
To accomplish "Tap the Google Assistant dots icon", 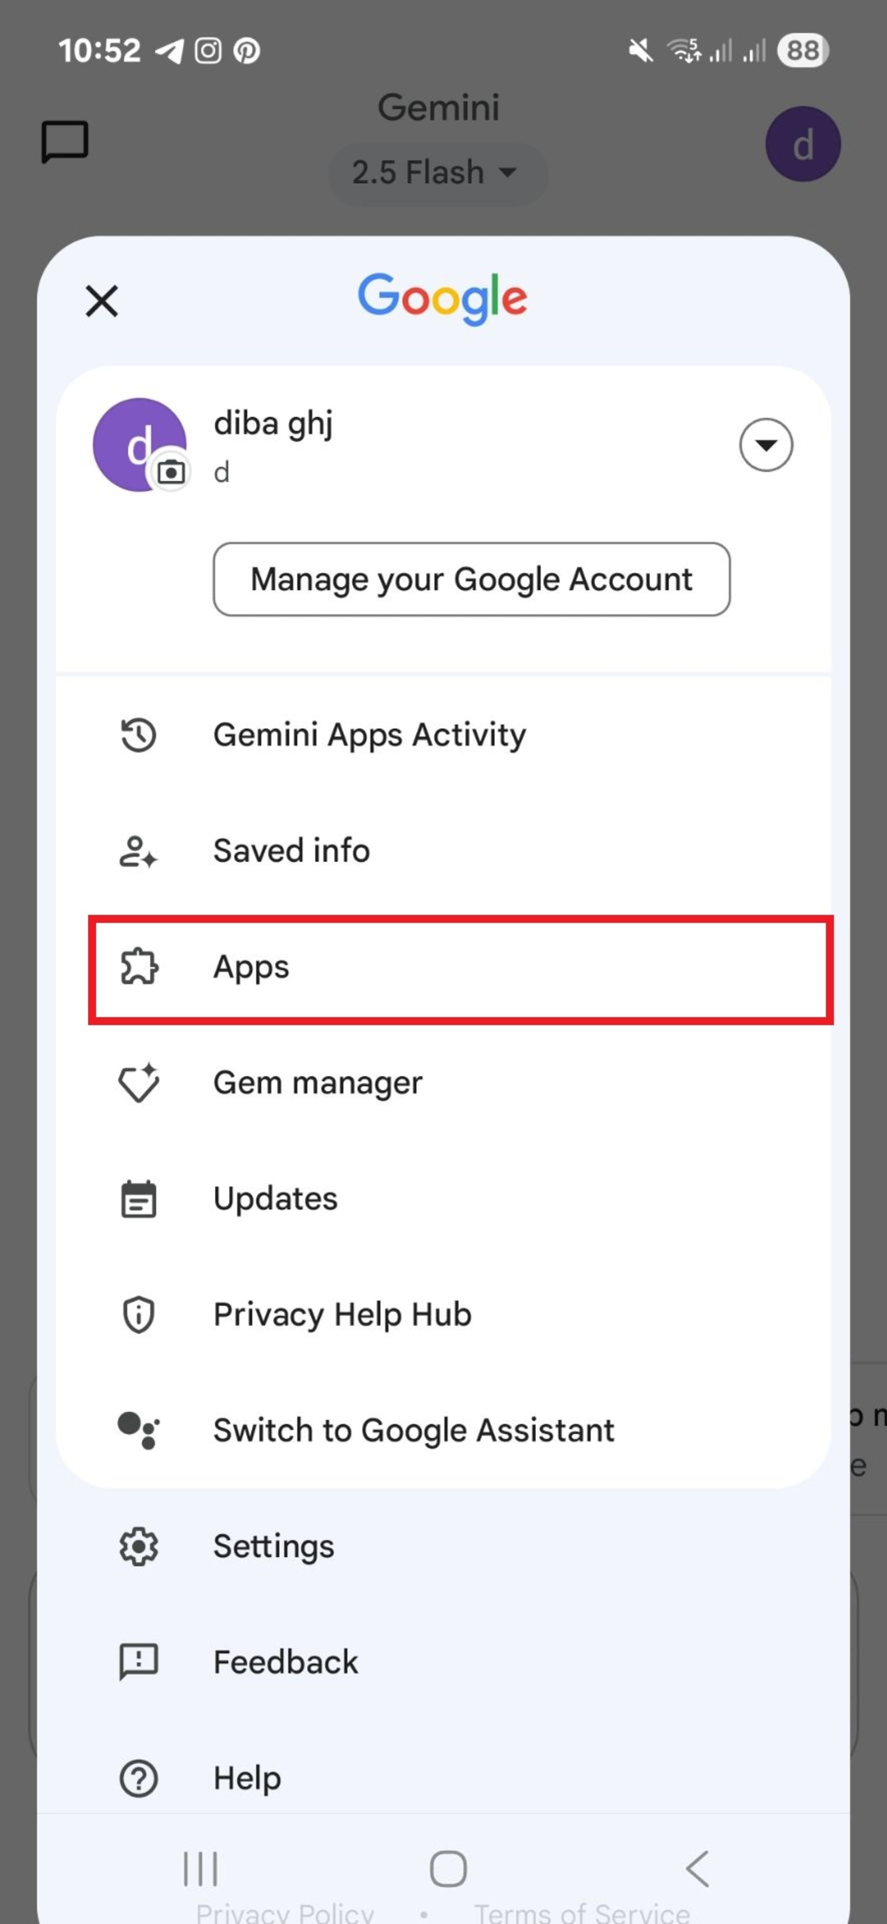I will 138,1430.
